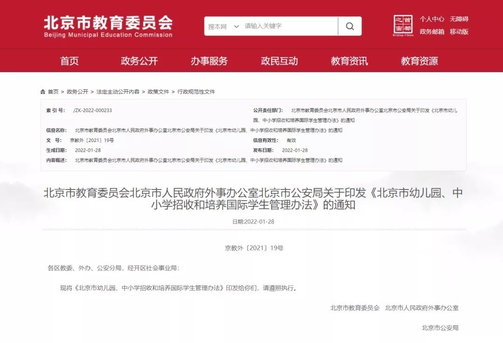
Task: Click 首页 in the breadcrumb trail
Action: (53, 92)
